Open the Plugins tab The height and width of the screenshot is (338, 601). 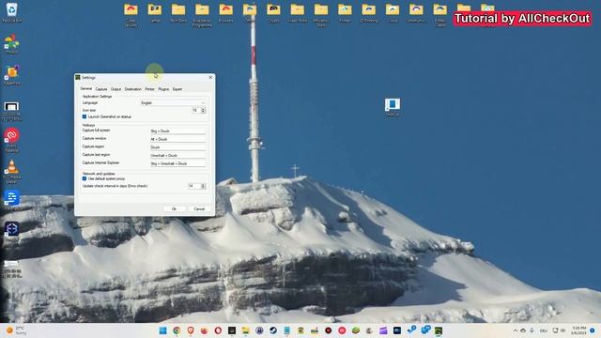click(x=163, y=89)
